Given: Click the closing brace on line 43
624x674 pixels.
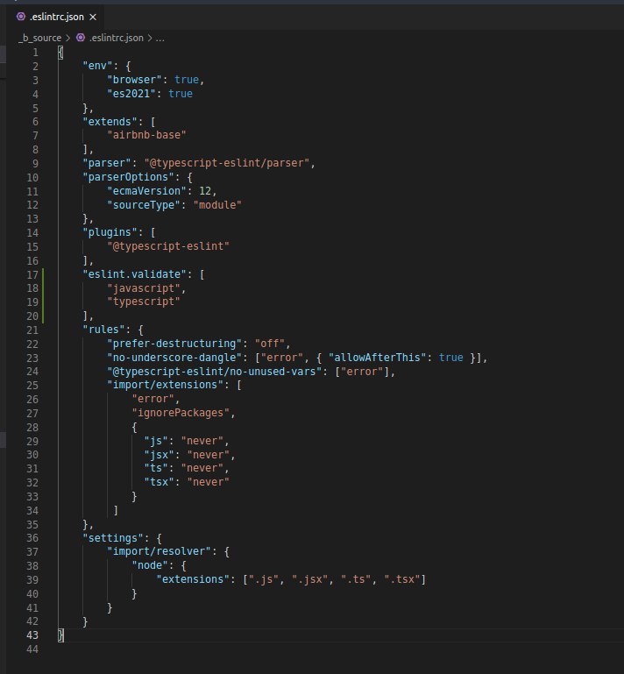Looking at the screenshot, I should 60,635.
